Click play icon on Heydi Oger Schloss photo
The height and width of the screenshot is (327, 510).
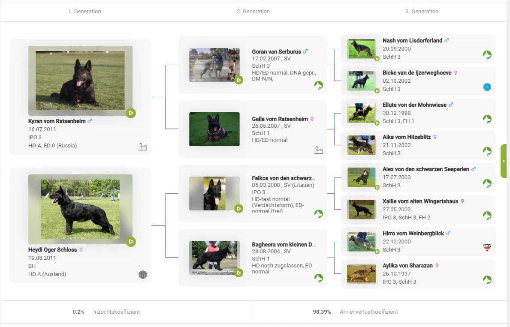[131, 242]
